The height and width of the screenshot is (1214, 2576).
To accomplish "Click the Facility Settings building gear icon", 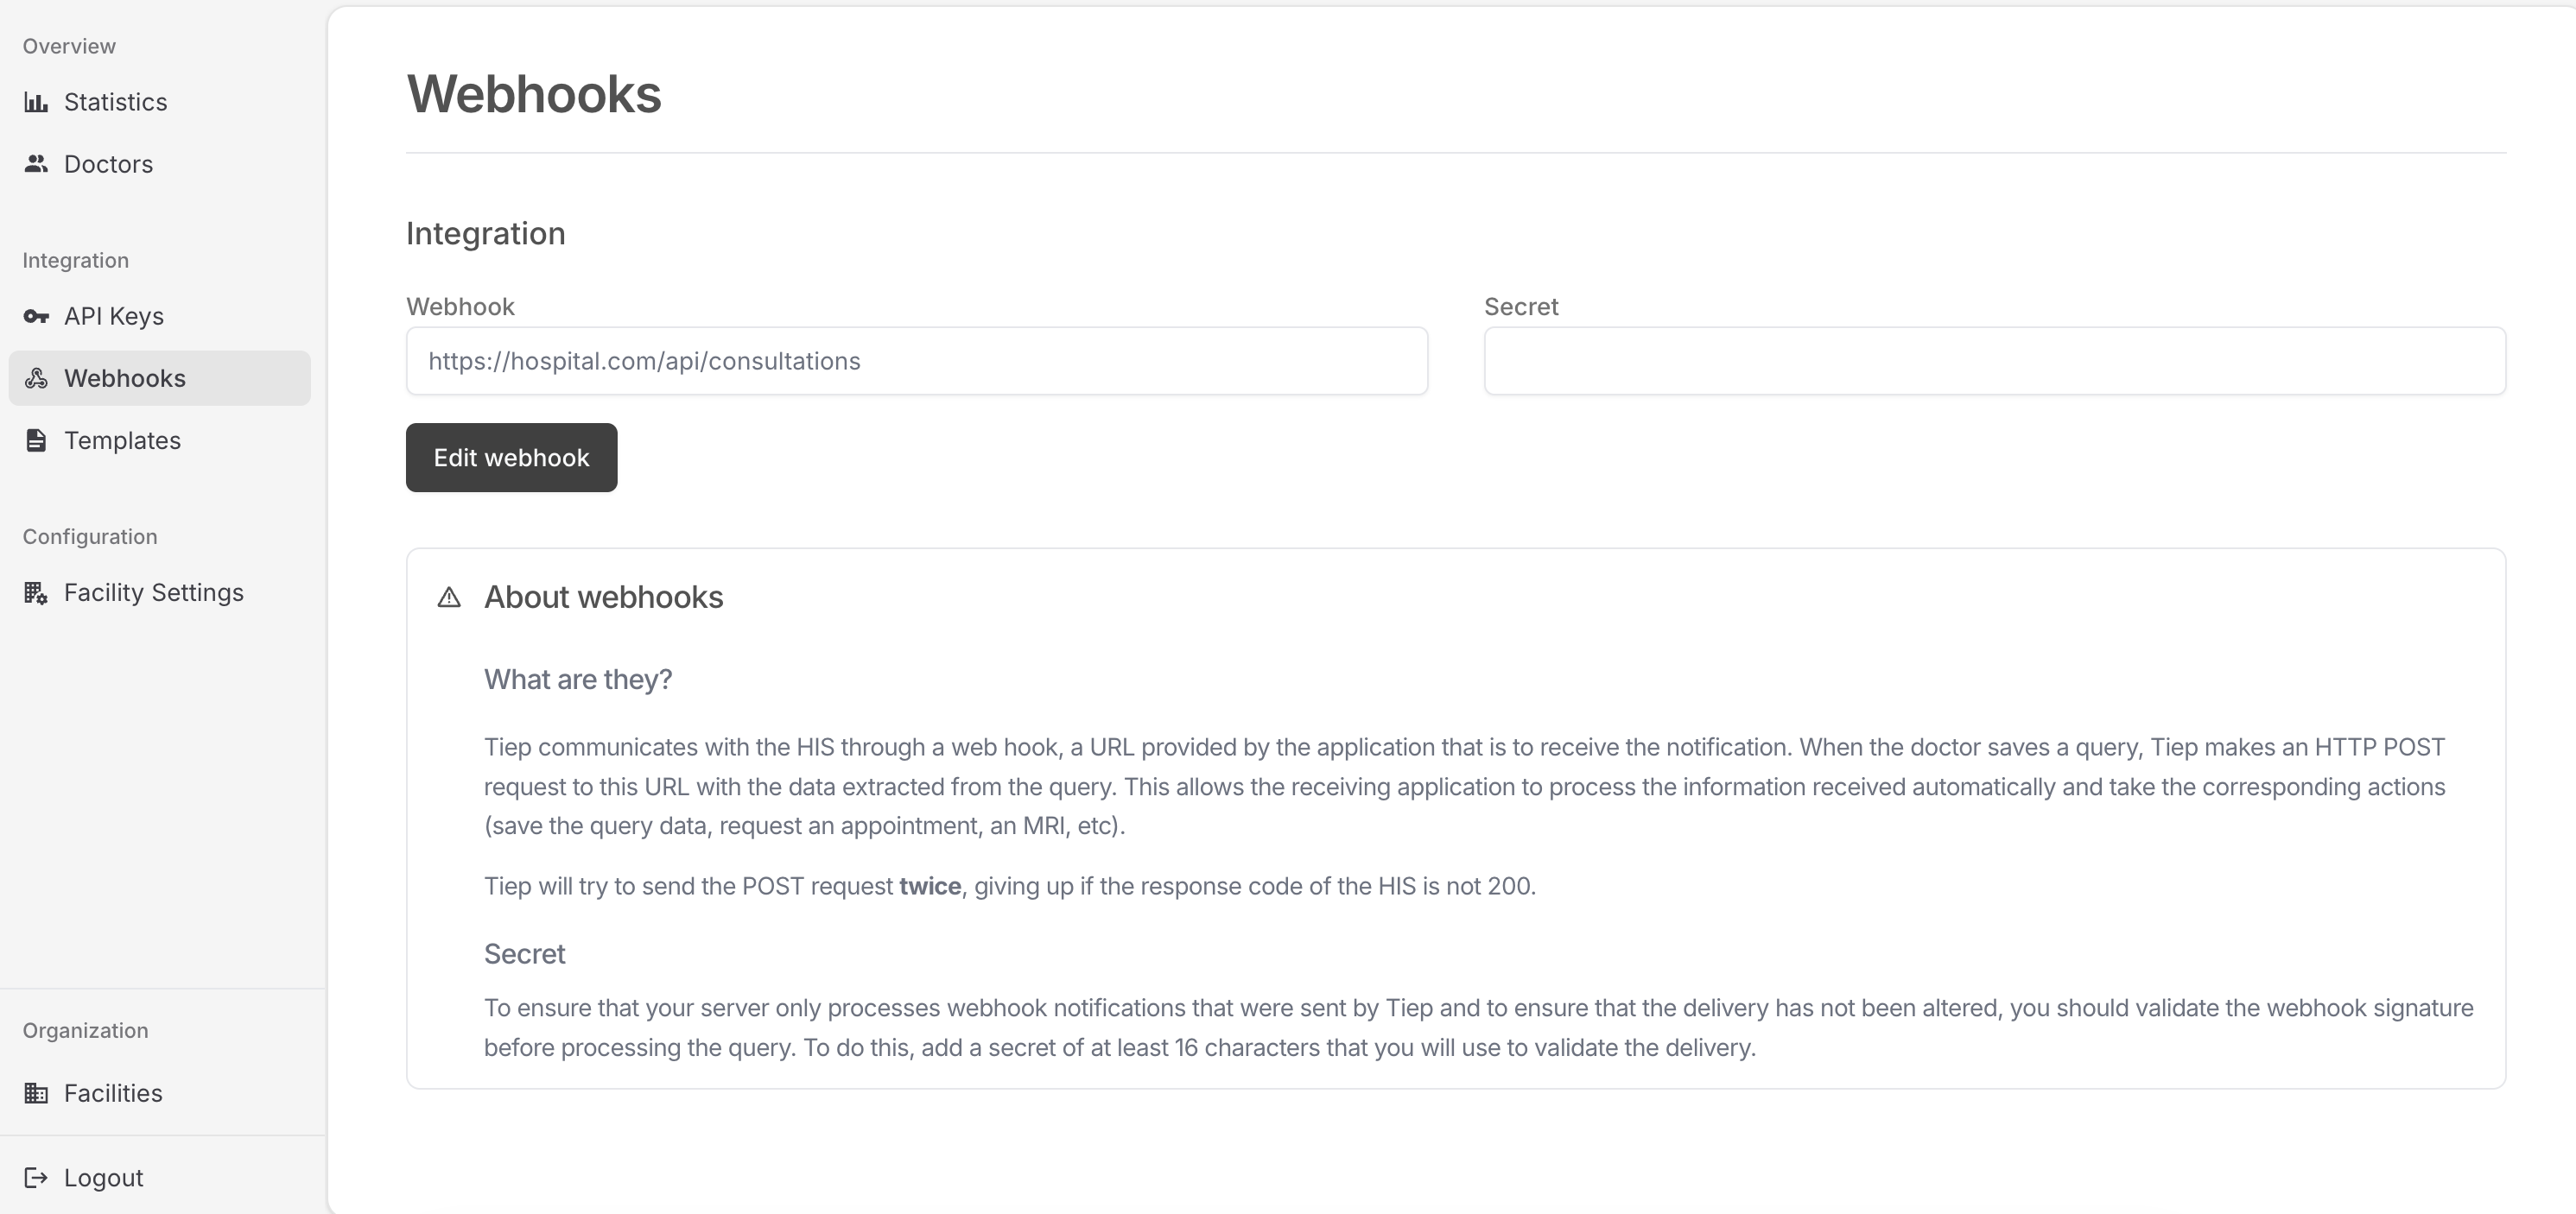I will (36, 593).
